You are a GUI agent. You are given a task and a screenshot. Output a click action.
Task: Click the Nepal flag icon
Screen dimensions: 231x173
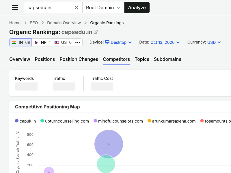pos(36,42)
